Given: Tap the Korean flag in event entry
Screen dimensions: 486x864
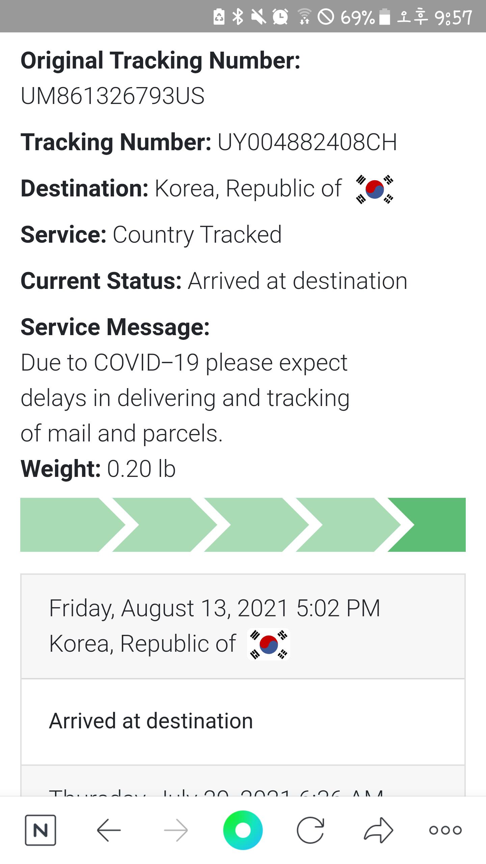Looking at the screenshot, I should pos(269,644).
